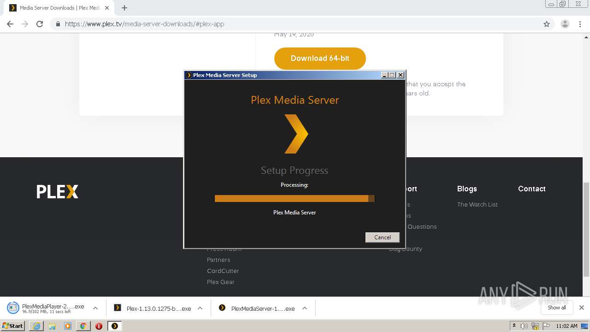The height and width of the screenshot is (332, 590).
Task: Select the Media Server Downloads tab
Action: (59, 8)
